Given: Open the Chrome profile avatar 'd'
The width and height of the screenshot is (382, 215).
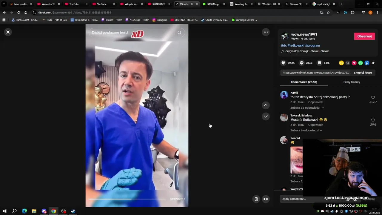Looking at the screenshot, I should point(370,13).
